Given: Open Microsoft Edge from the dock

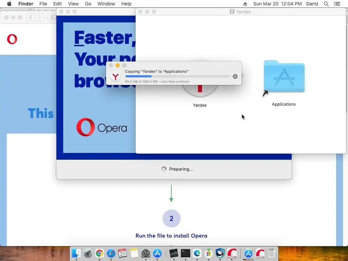Looking at the screenshot, I should [197, 253].
